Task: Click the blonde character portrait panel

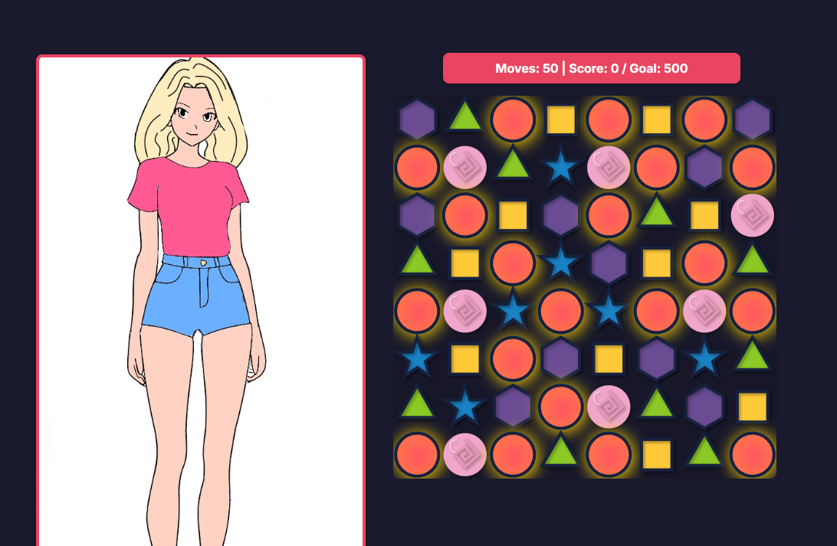Action: coord(201,300)
